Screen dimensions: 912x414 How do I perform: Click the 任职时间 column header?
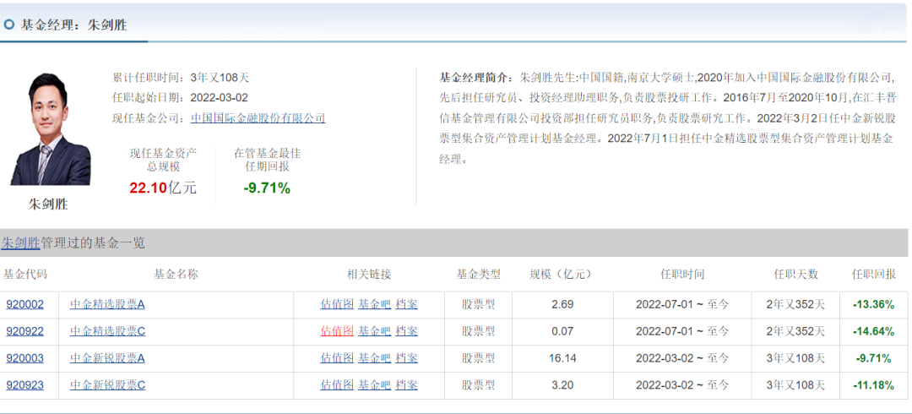(682, 274)
